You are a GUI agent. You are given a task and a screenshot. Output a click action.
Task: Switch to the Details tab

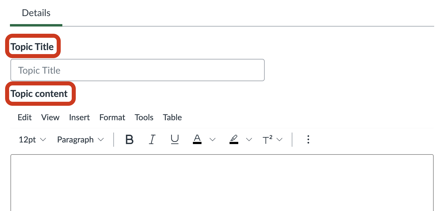[x=36, y=13]
